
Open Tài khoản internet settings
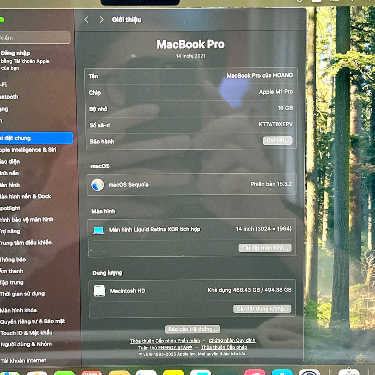point(23,360)
